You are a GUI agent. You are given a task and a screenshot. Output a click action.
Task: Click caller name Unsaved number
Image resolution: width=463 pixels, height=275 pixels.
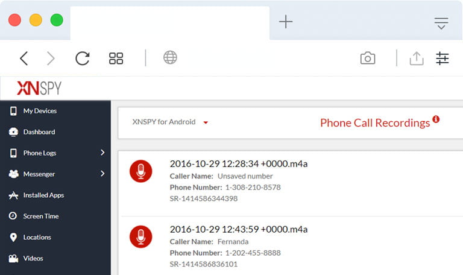pyautogui.click(x=245, y=176)
